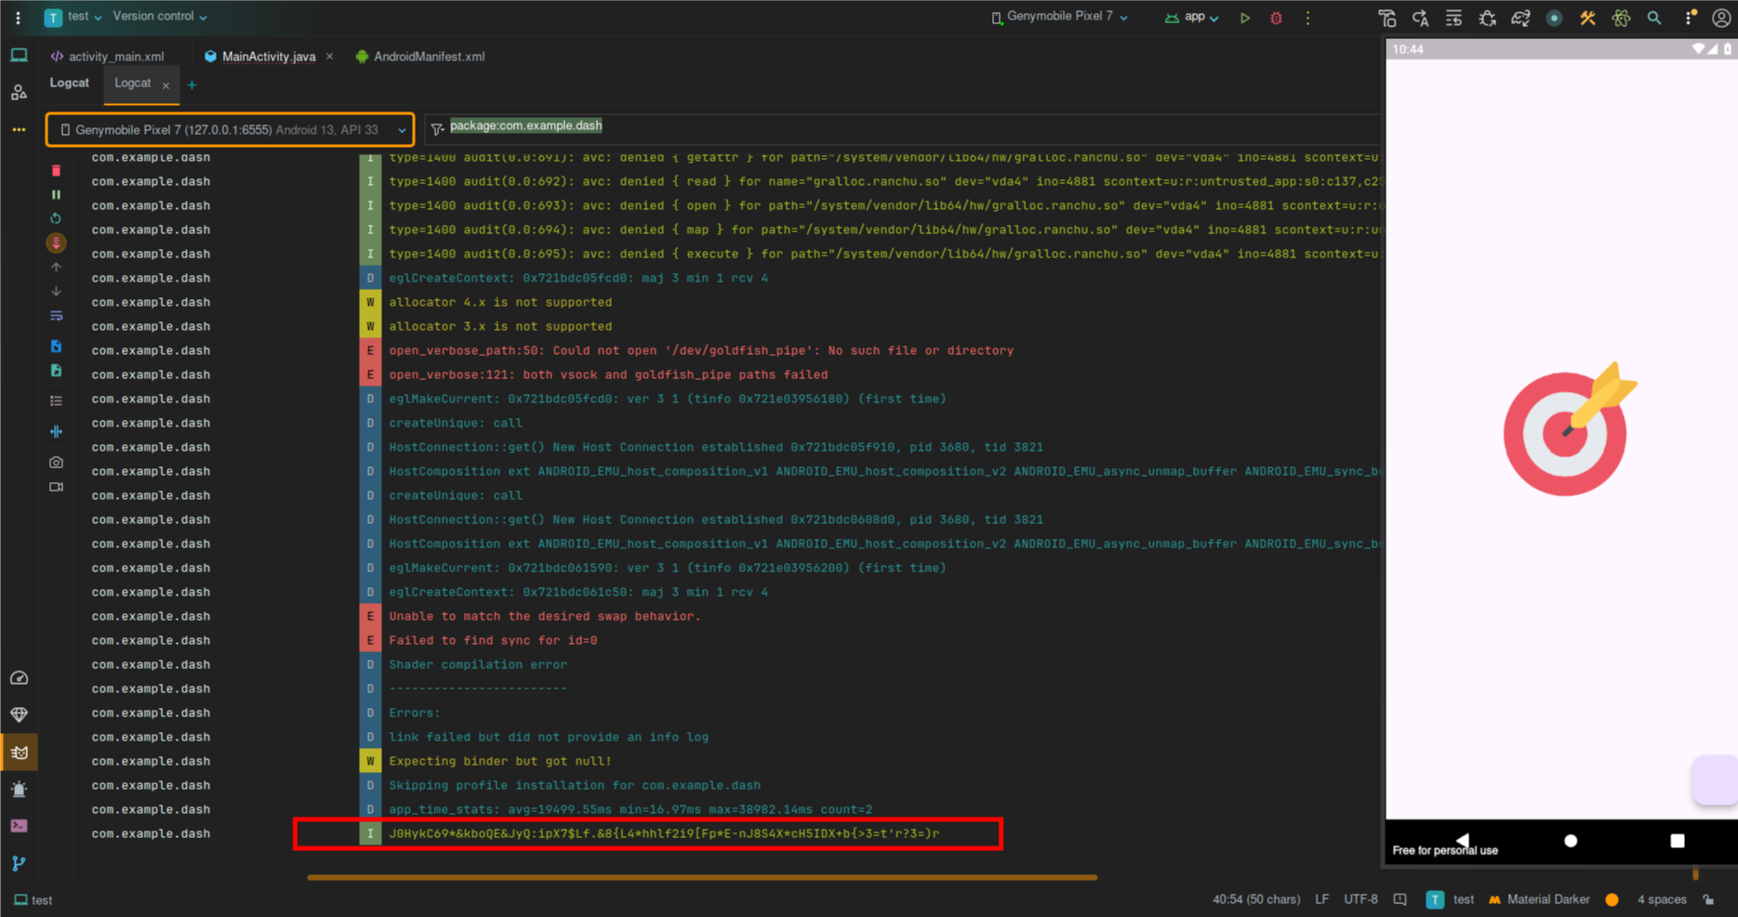Open the Version control dropdown
Image resolution: width=1738 pixels, height=917 pixels.
pyautogui.click(x=160, y=17)
